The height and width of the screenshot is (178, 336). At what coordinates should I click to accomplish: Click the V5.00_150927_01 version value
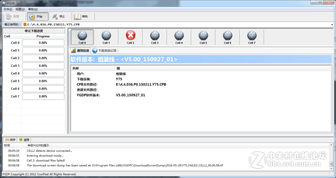point(130,95)
